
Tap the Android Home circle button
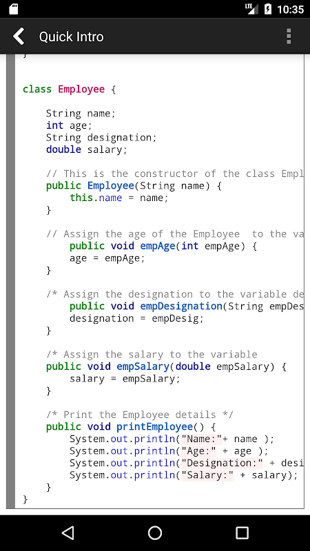[155, 532]
